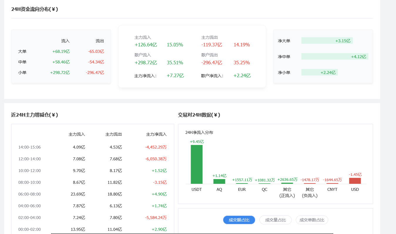
Task: Switch to the 成交量占比 tab
Action: point(276,220)
